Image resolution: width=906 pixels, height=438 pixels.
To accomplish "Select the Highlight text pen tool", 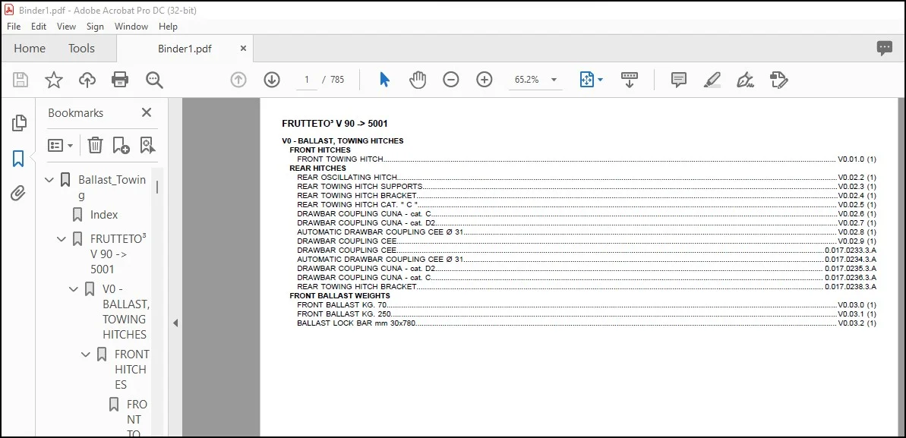I will (712, 80).
